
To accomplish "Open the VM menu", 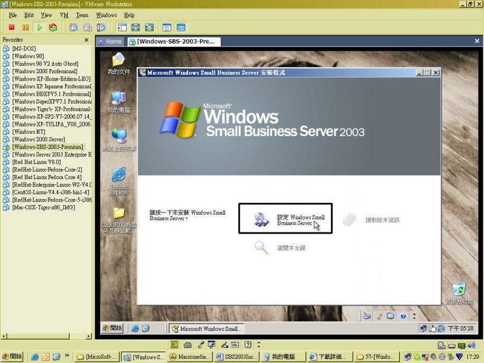I will pyautogui.click(x=64, y=15).
